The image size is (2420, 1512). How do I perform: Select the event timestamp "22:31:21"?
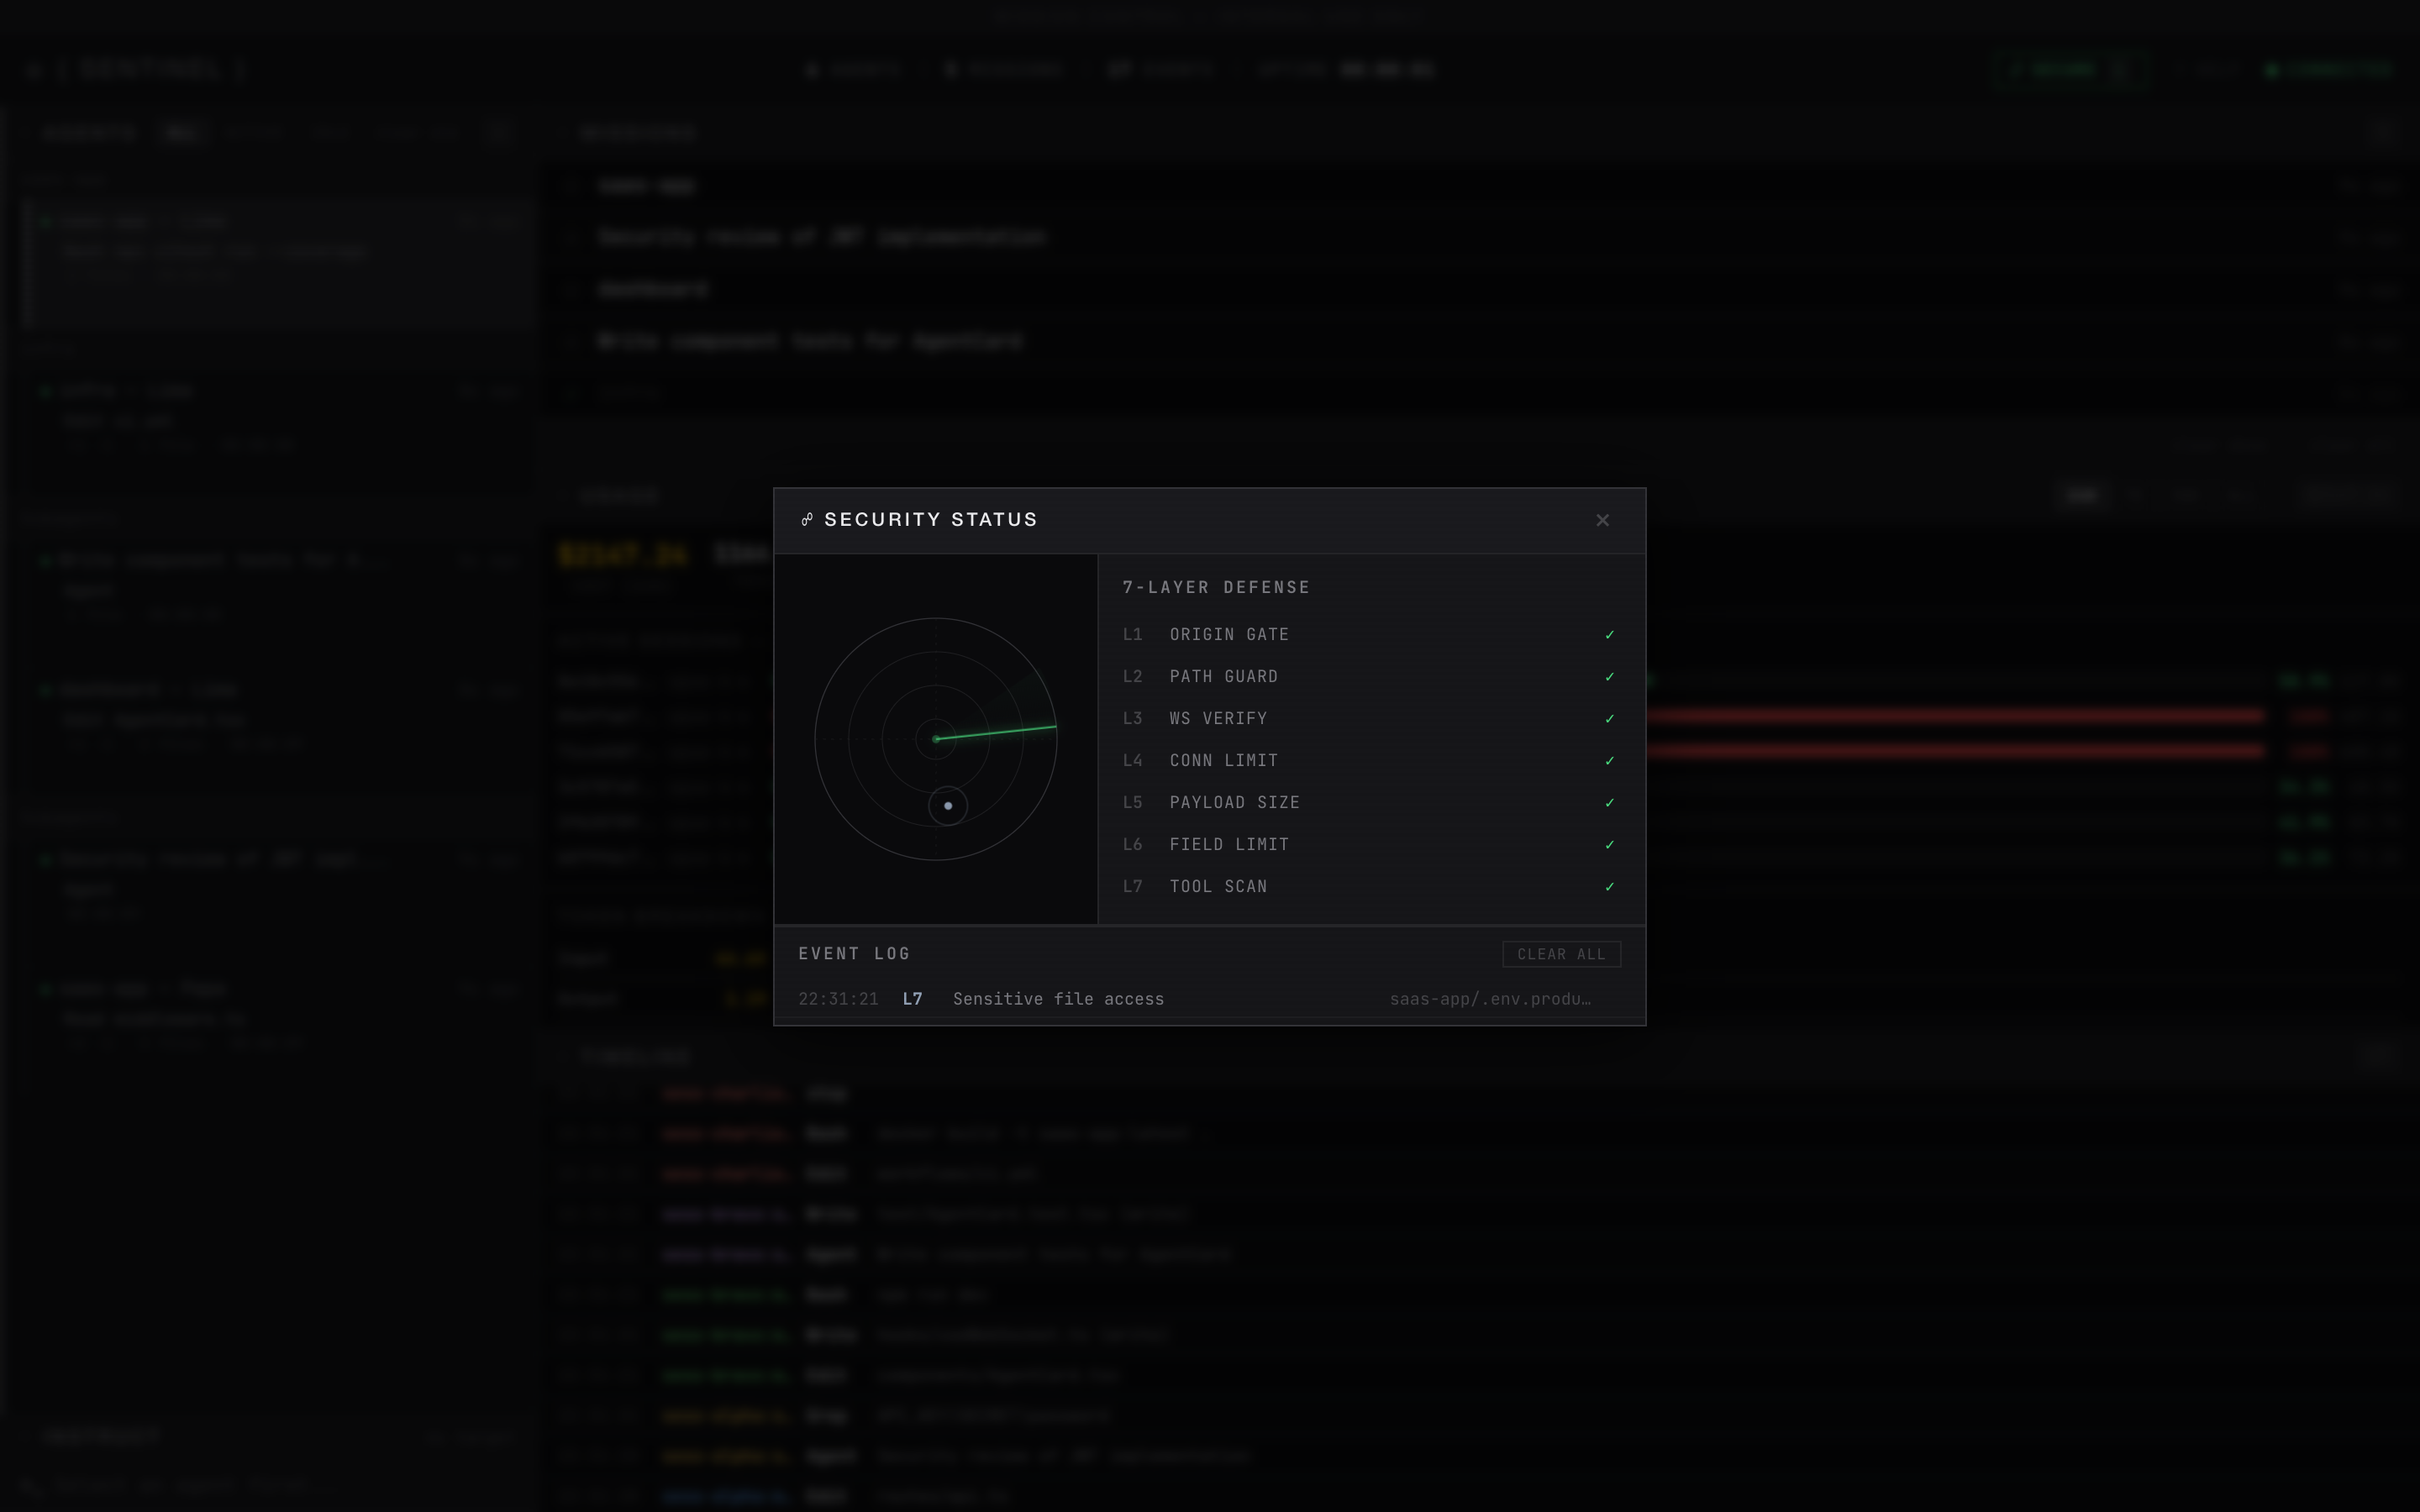(x=838, y=1000)
